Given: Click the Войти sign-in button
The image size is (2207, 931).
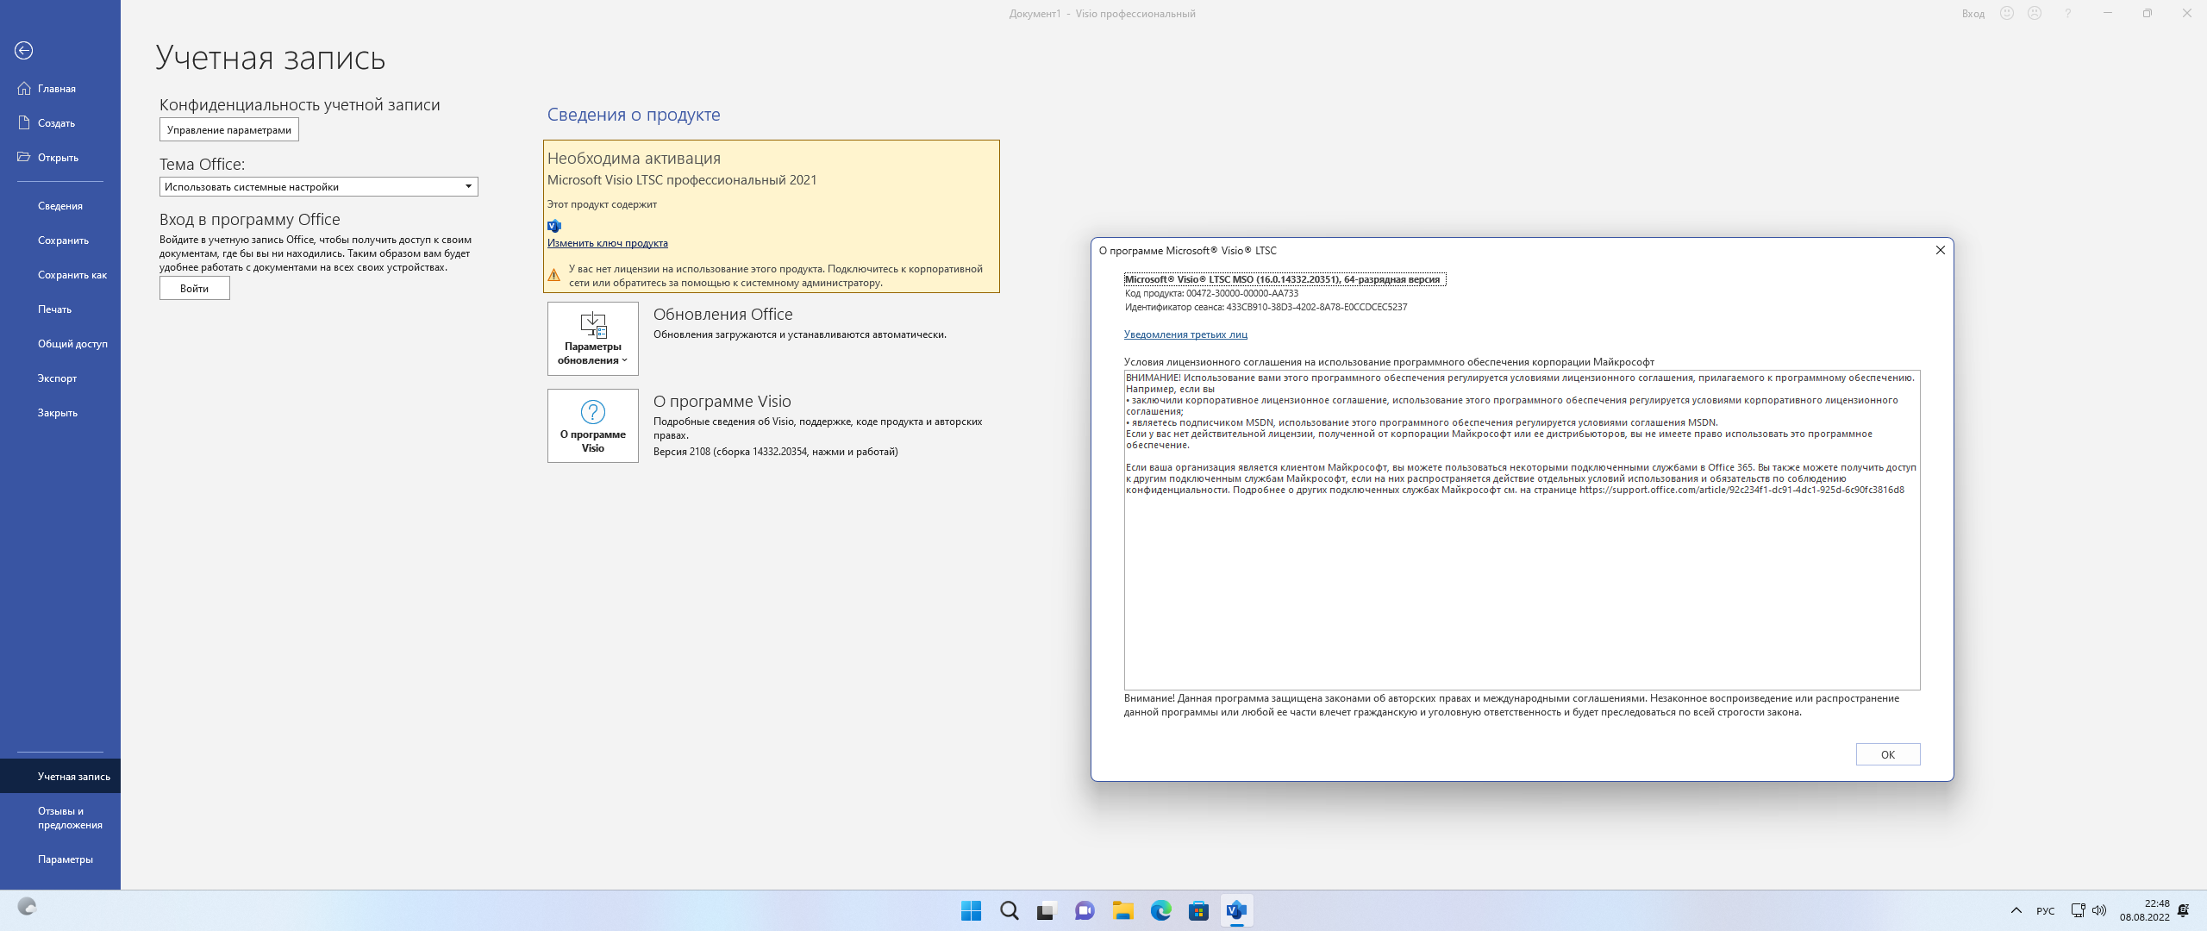Looking at the screenshot, I should click(195, 289).
